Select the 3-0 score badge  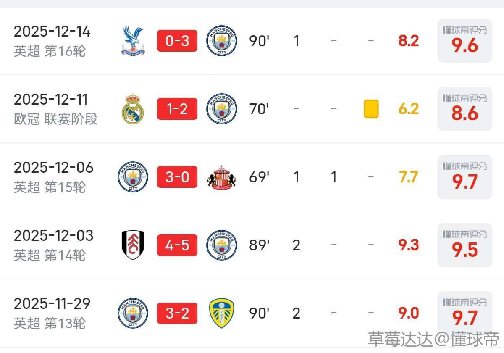(177, 177)
